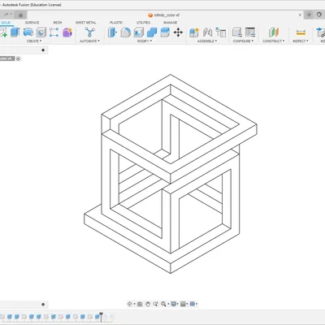Expand the Orbit tool dropdown arrow
This screenshot has width=325, height=325.
pos(134,304)
